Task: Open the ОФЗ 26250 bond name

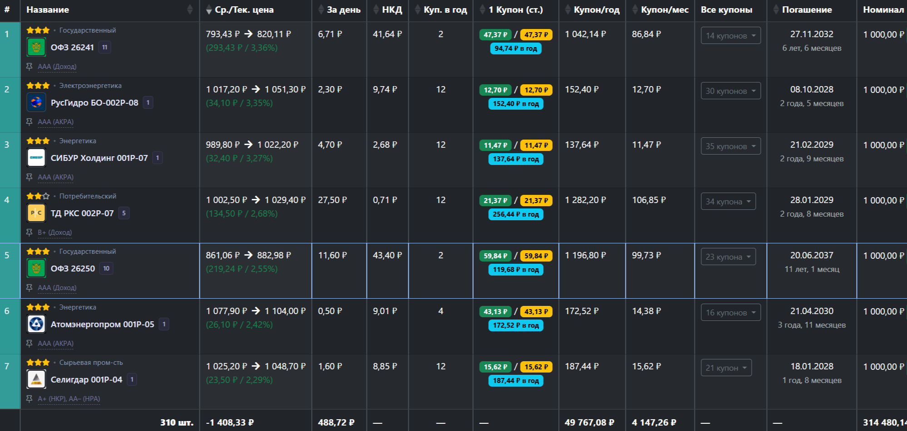Action: pos(73,268)
